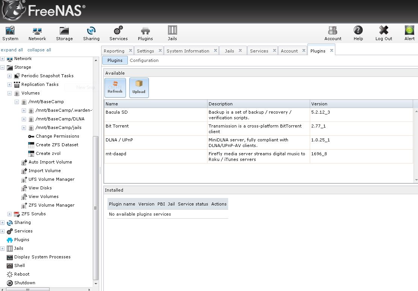Screen dimensions: 418x291
Task: Open Change Permissions under BaseCamp
Action: pos(57,136)
